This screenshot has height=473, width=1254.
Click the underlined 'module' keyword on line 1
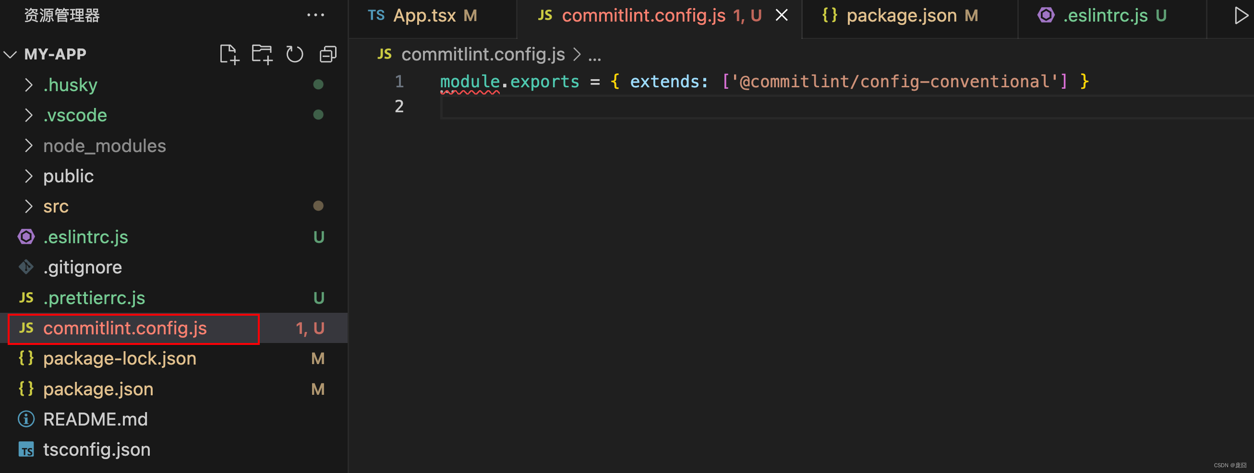[x=470, y=81]
